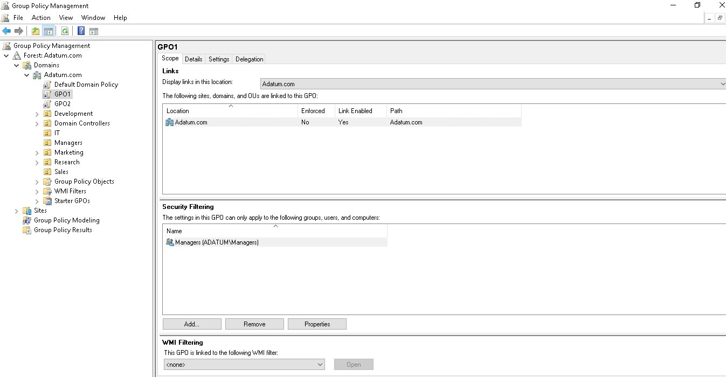Open the WMI filter dropdown showing <none>
The width and height of the screenshot is (726, 377).
pos(244,365)
